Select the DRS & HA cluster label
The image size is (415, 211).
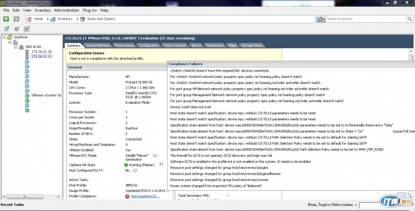coord(33,47)
